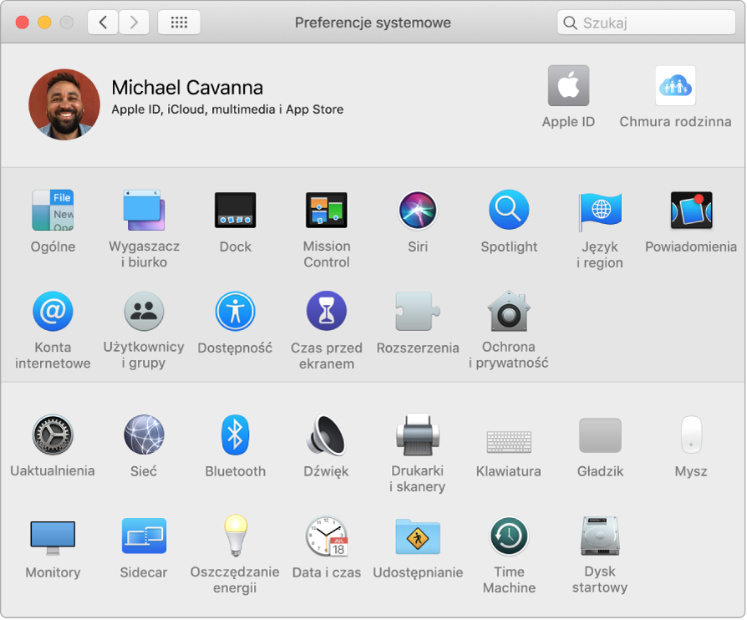This screenshot has height=620, width=747.
Task: Close the Preferencje systemowe window
Action: tap(23, 23)
